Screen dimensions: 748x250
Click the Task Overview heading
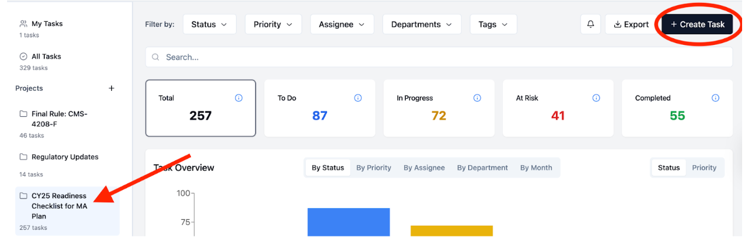click(x=184, y=167)
